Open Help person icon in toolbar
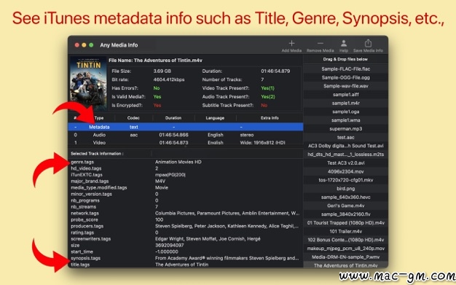Image resolution: width=456 pixels, height=285 pixels. pos(343,44)
